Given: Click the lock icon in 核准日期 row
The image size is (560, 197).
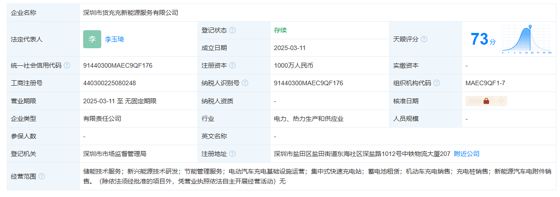Looking at the screenshot, I should (486, 101).
